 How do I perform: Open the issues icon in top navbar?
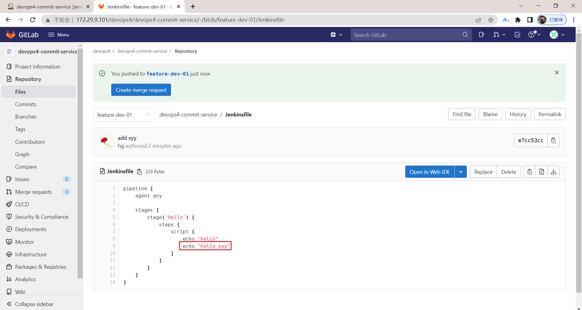click(481, 35)
